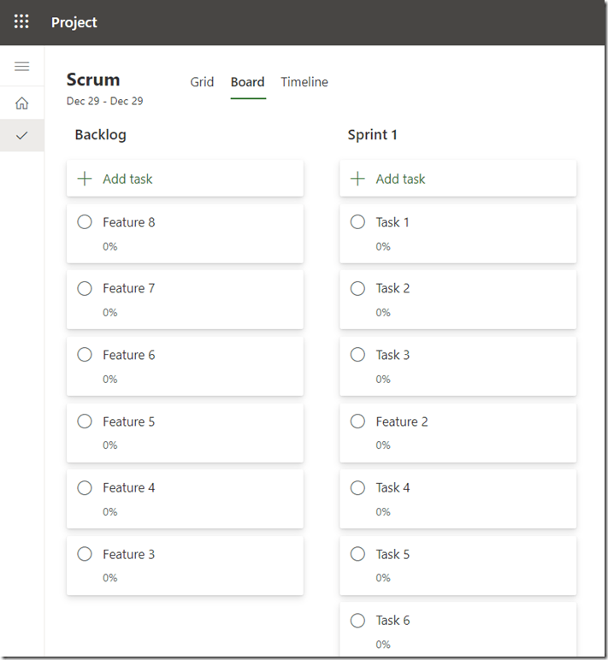Select the checkmark projects icon in sidebar
This screenshot has width=608, height=660.
22,135
